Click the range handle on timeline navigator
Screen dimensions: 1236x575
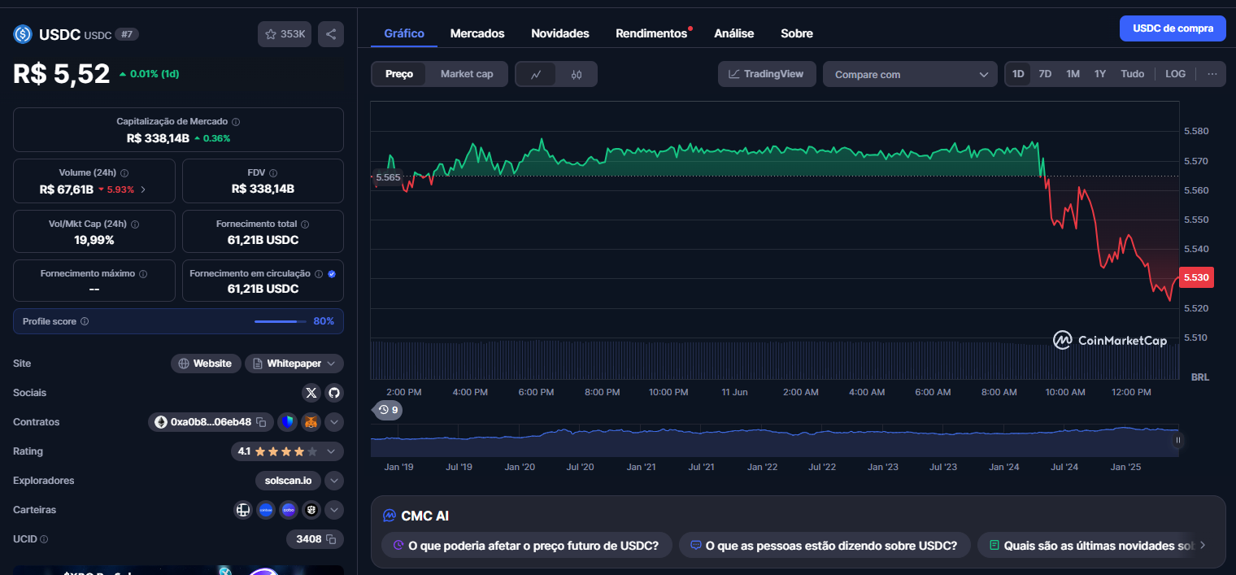point(1177,440)
